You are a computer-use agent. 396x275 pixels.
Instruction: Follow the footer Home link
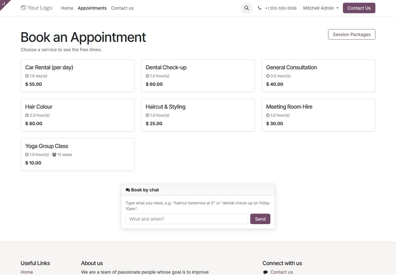click(27, 272)
